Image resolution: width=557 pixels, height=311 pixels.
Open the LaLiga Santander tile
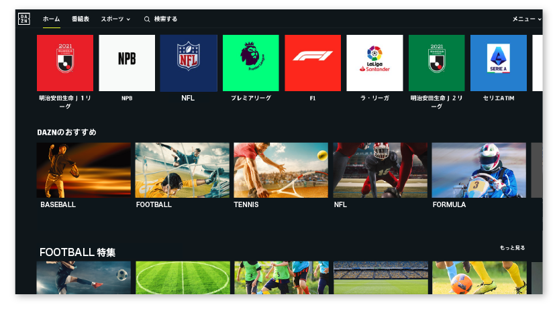(374, 63)
